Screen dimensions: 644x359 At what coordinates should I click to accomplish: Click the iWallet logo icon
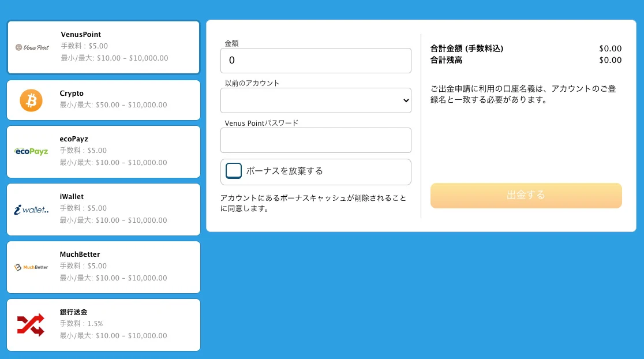(x=31, y=210)
